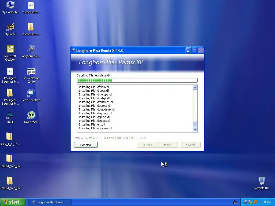Viewport: 275px width, 206px height.
Task: Click the green installation progress bar
Action: (x=137, y=80)
